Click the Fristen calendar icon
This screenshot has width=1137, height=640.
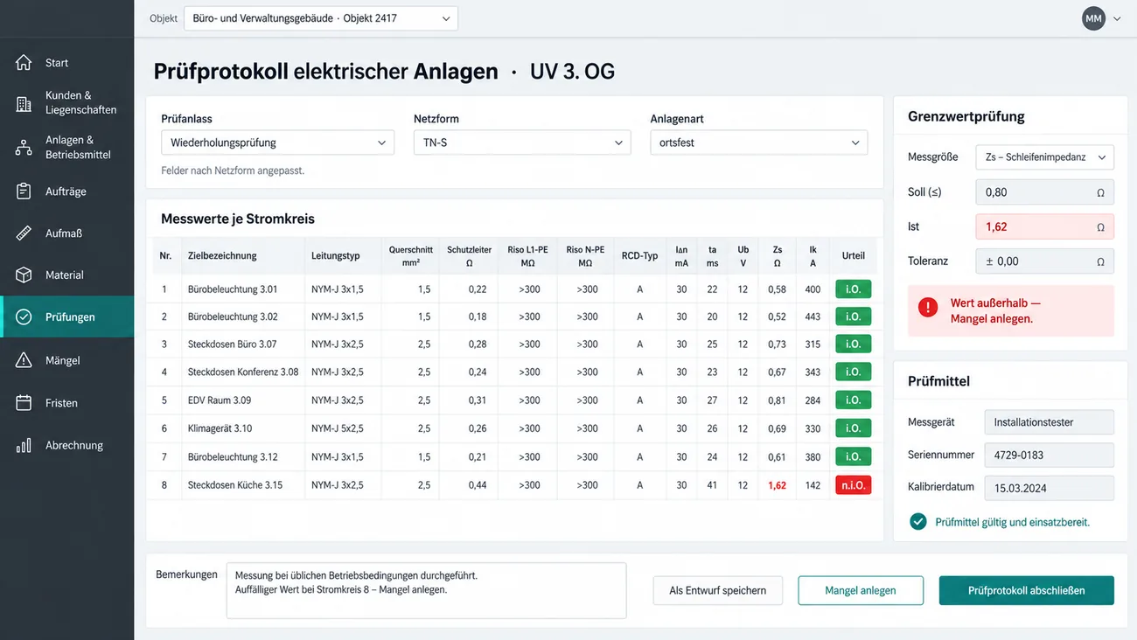[x=24, y=402]
